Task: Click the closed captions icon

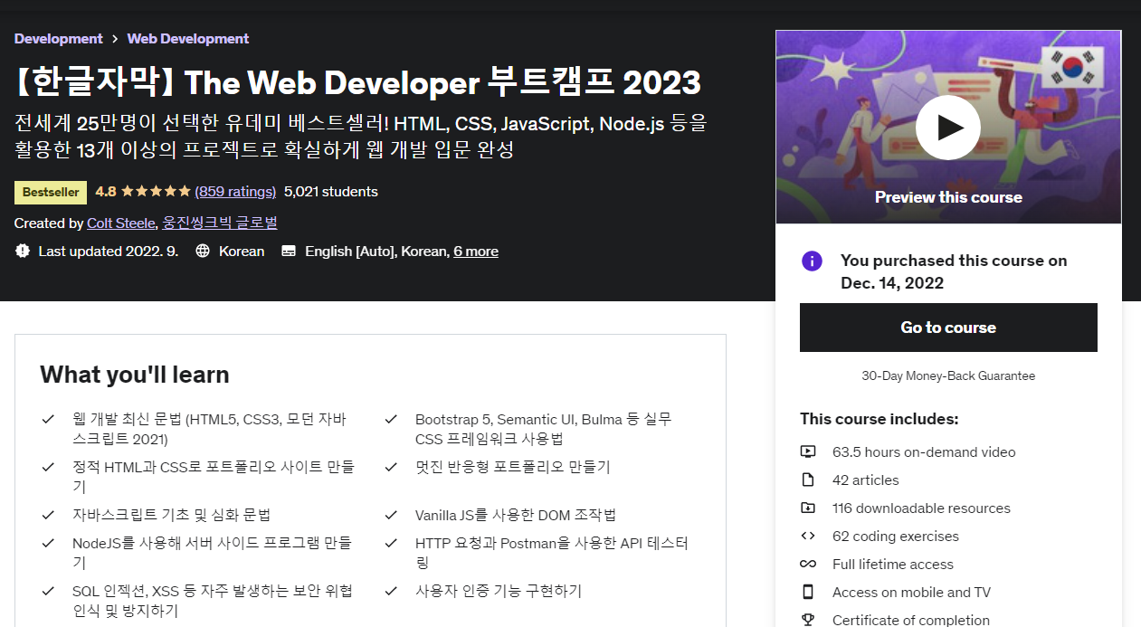Action: point(289,251)
